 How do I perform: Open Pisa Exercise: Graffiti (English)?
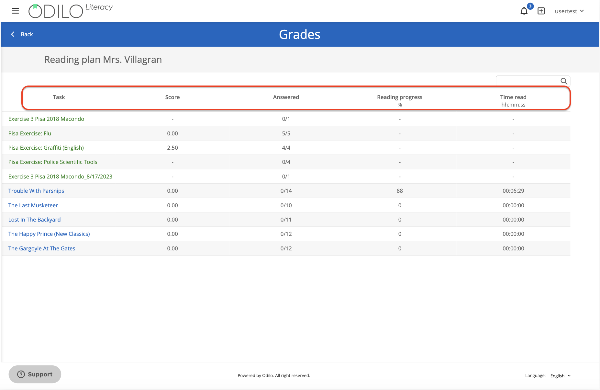tap(46, 147)
